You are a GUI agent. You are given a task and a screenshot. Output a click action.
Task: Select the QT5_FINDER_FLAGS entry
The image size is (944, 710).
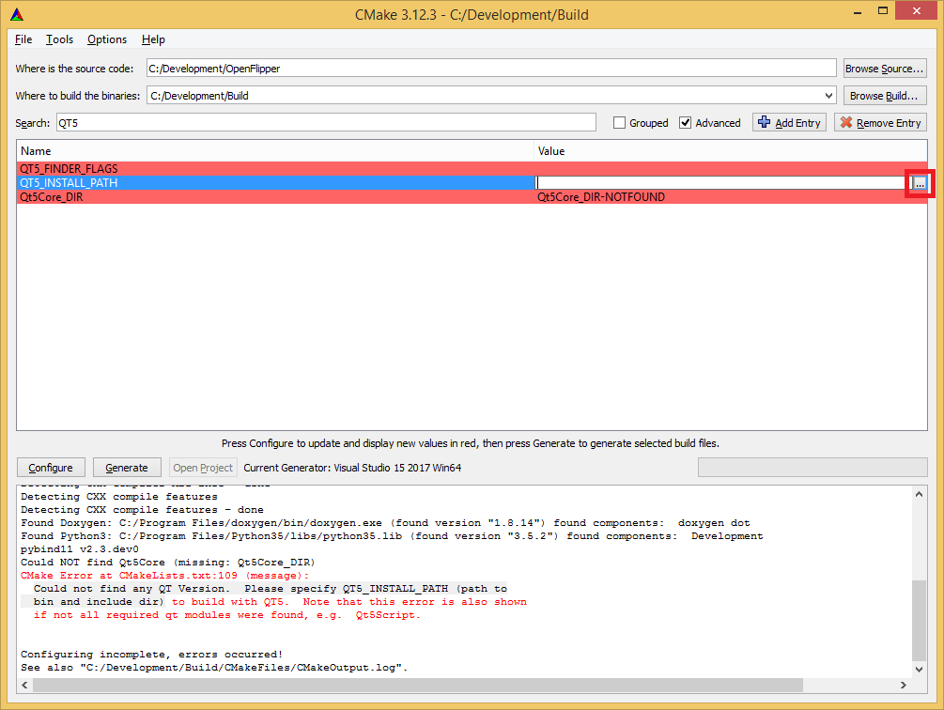[188, 168]
